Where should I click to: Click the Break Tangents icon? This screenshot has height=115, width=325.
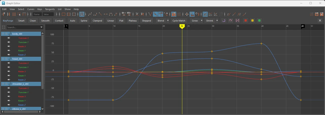click(150, 14)
